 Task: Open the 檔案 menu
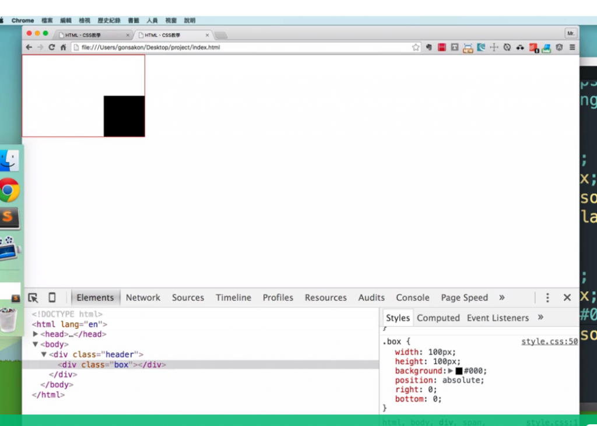[47, 20]
